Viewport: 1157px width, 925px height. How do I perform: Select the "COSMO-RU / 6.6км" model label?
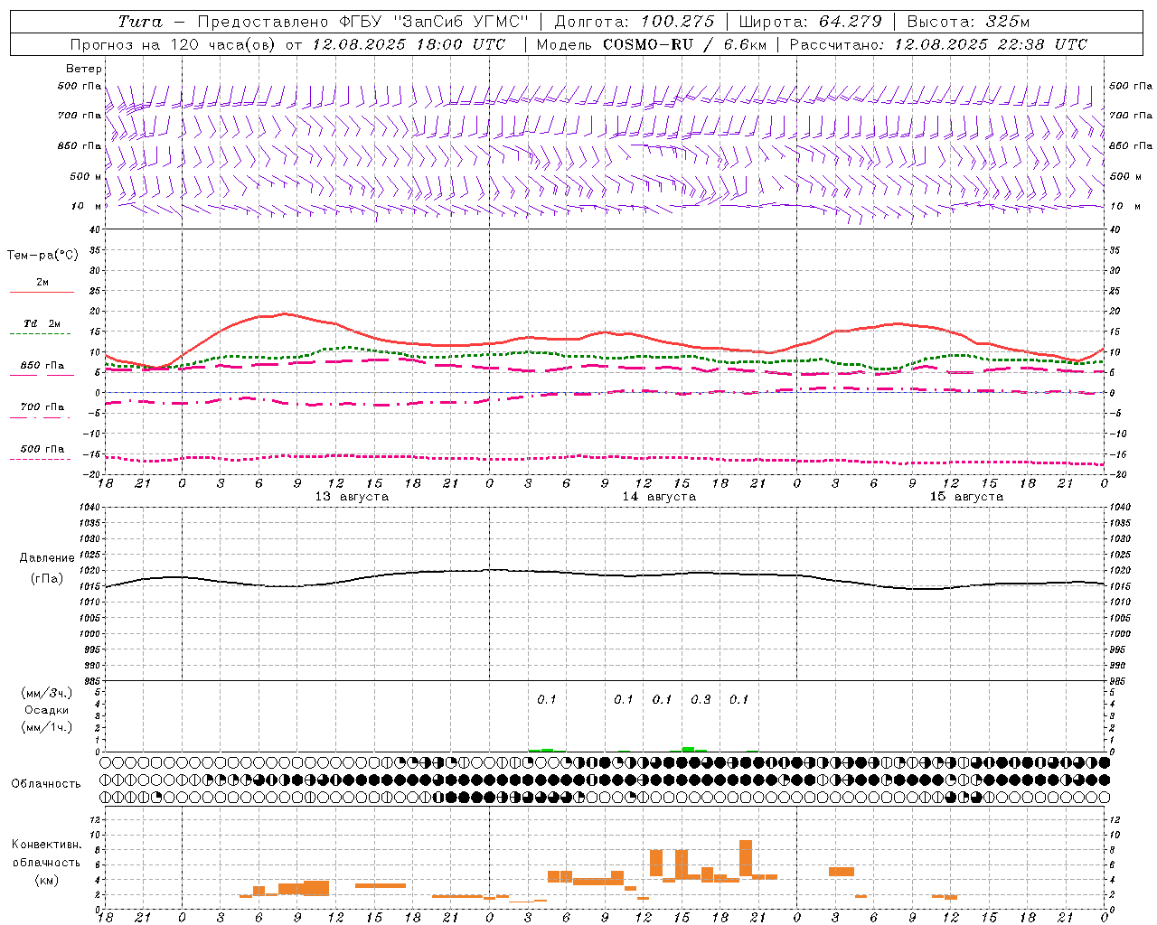point(684,44)
